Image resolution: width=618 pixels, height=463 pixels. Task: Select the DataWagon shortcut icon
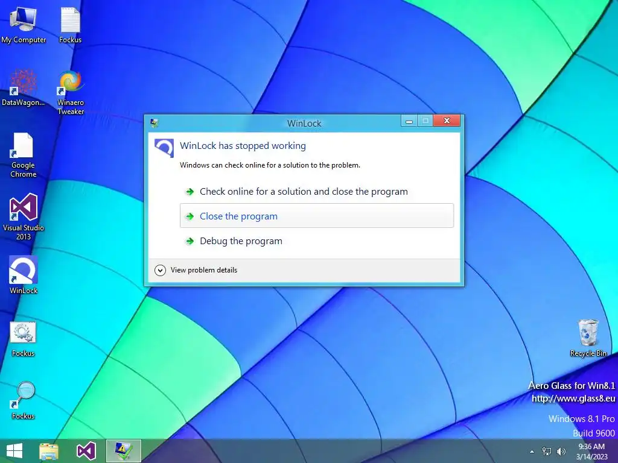24,87
